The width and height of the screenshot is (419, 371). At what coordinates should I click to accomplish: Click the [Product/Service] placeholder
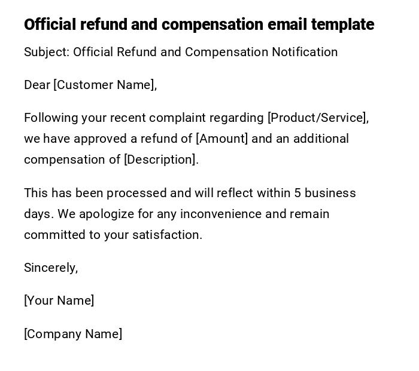coord(317,118)
